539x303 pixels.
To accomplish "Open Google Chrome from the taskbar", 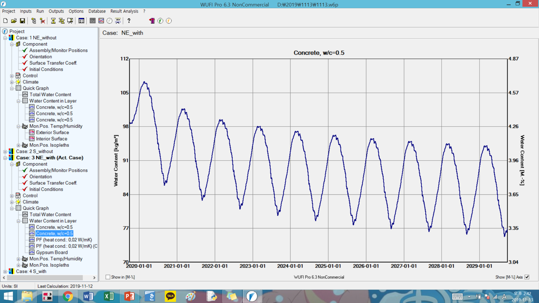I will click(68, 296).
